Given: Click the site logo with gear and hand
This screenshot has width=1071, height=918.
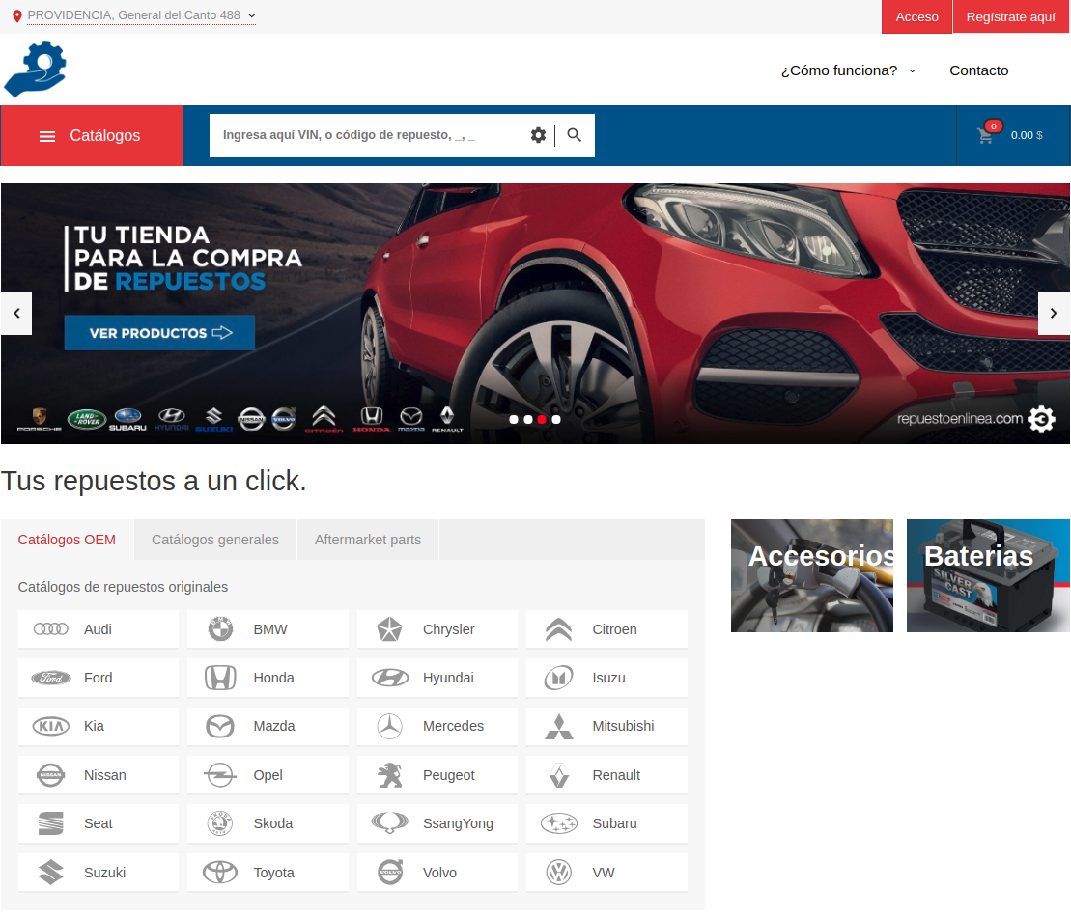Looking at the screenshot, I should (x=36, y=70).
